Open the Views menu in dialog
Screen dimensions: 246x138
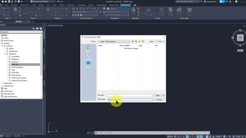(153, 41)
